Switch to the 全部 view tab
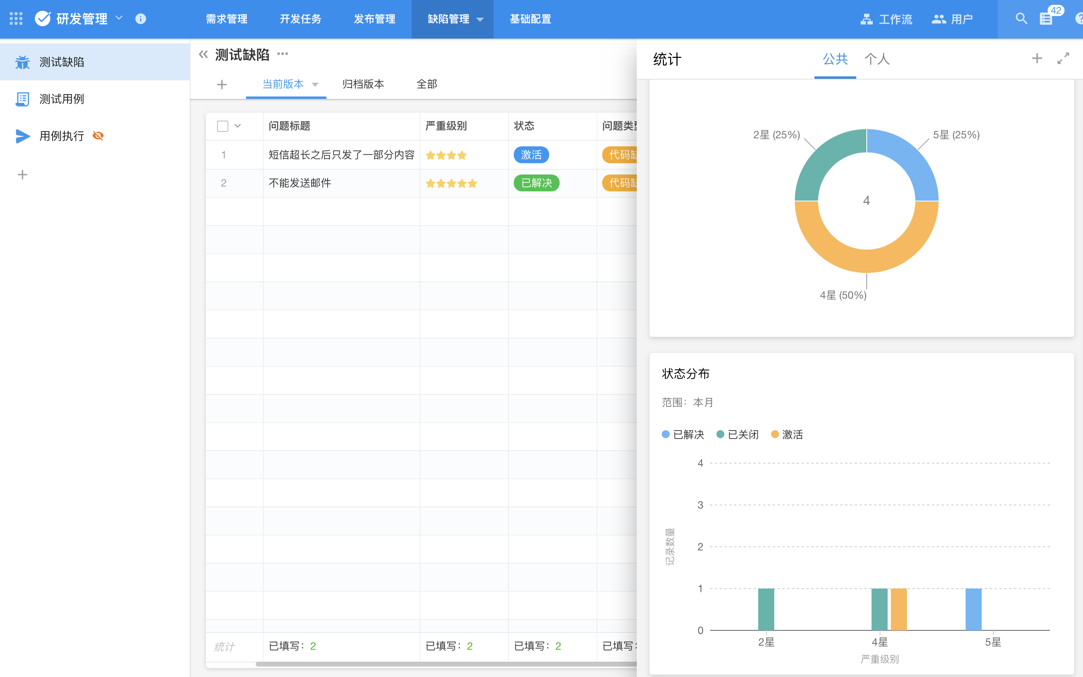This screenshot has height=677, width=1083. 427,84
